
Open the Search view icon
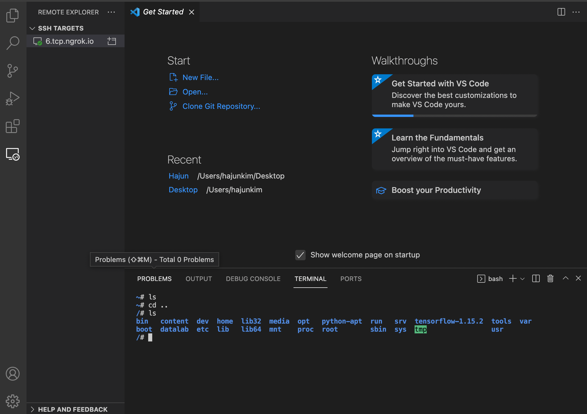[x=12, y=43]
